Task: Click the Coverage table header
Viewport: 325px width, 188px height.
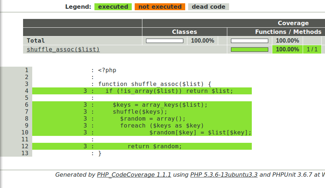Action: coord(293,23)
